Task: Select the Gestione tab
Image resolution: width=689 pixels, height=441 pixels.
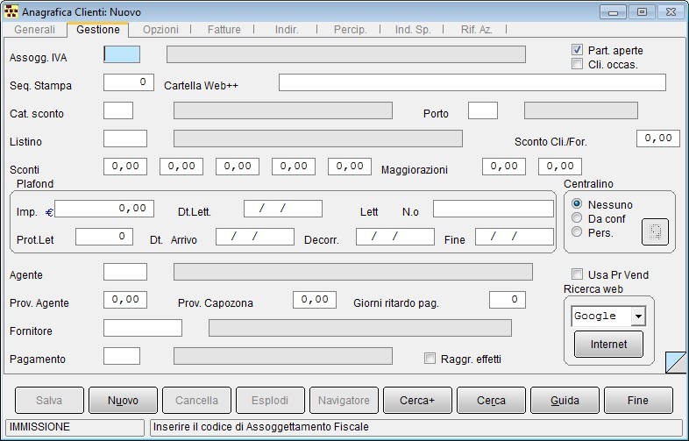Action: (98, 30)
